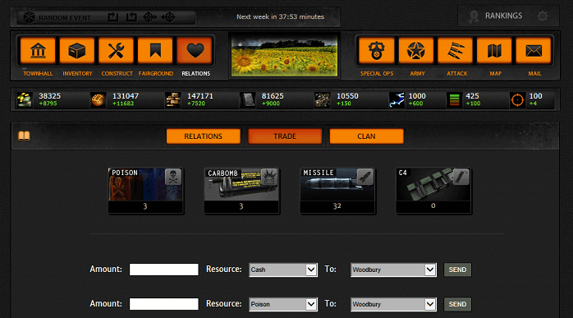The height and width of the screenshot is (318, 573).
Task: Click the orange target icon beside 100
Action: pos(517,99)
